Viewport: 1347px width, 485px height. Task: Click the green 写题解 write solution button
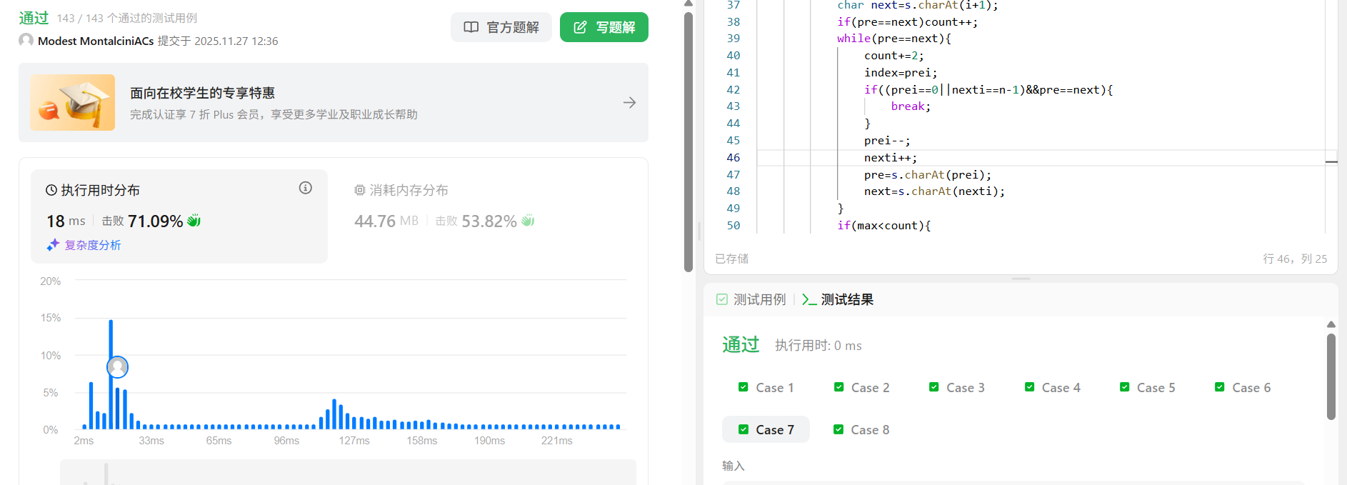tap(604, 27)
